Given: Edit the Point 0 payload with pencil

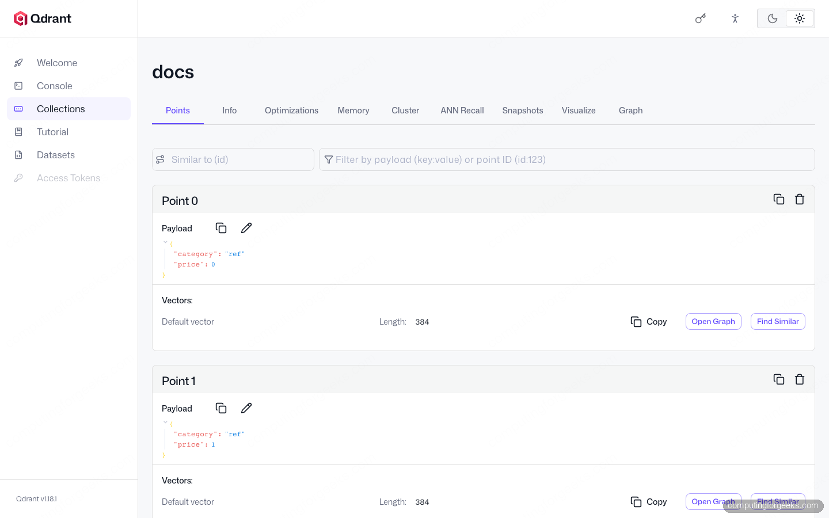Looking at the screenshot, I should (x=246, y=228).
